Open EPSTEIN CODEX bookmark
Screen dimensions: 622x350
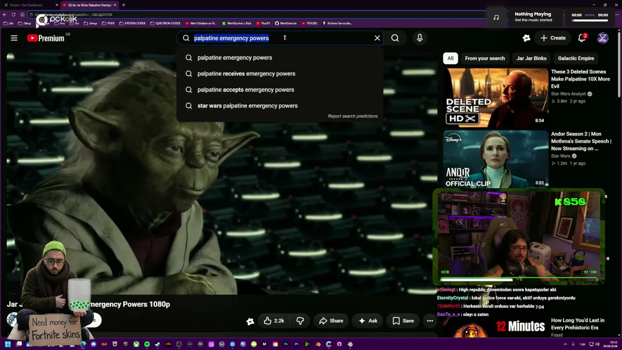133,23
